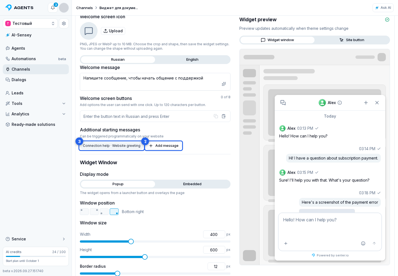Select bottom left window position
This screenshot has width=398, height=276.
104,212
